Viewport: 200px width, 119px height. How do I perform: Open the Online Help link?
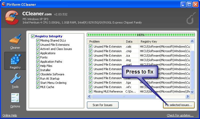click(x=10, y=115)
